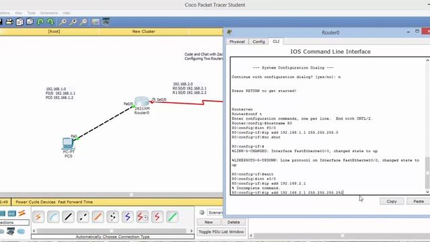Screen dimensions: 430x242
Task: Click the connection list left scroll arrow
Action: click(x=34, y=231)
